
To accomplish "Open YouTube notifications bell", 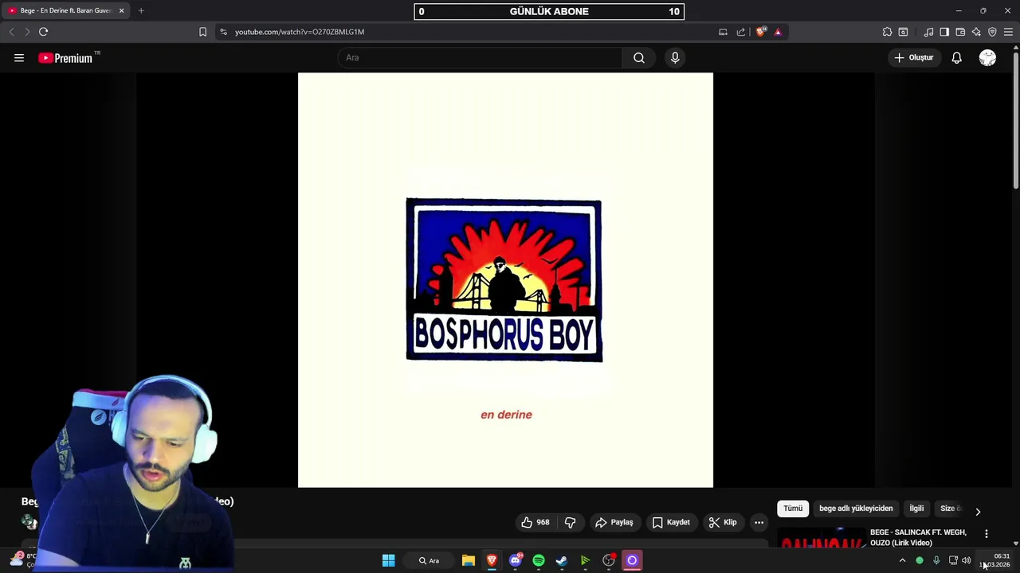I will 956,57.
